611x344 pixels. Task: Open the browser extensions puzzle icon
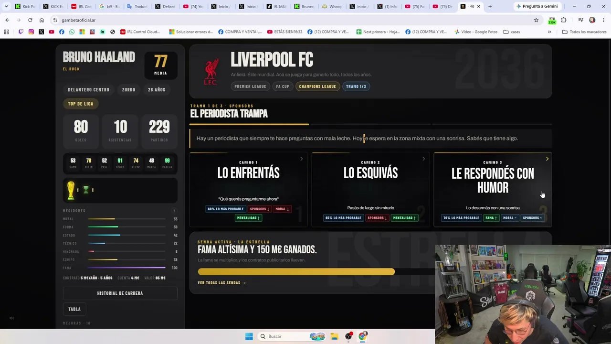[564, 20]
